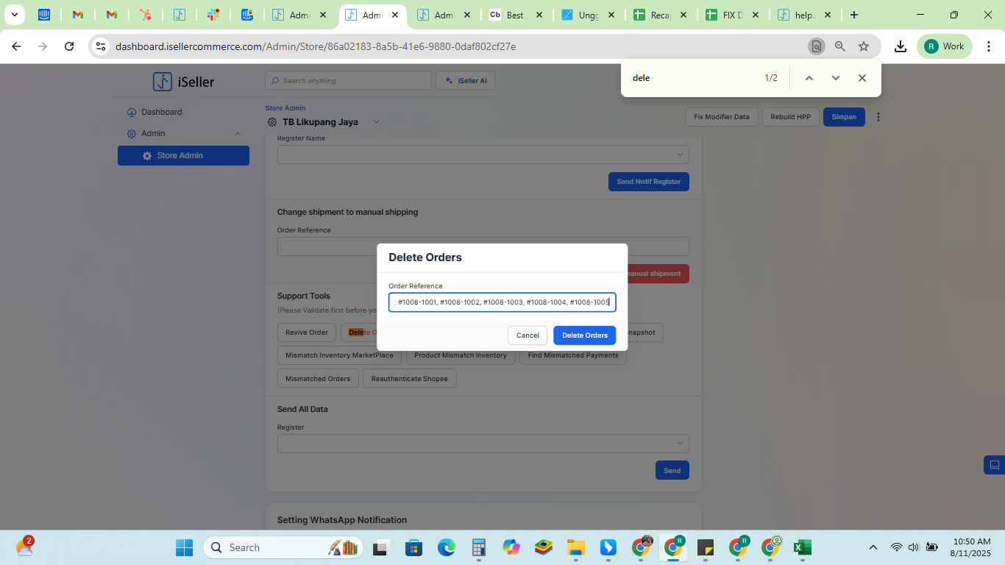Click the Order Reference input field
Viewport: 1005px width, 565px height.
[x=502, y=302]
